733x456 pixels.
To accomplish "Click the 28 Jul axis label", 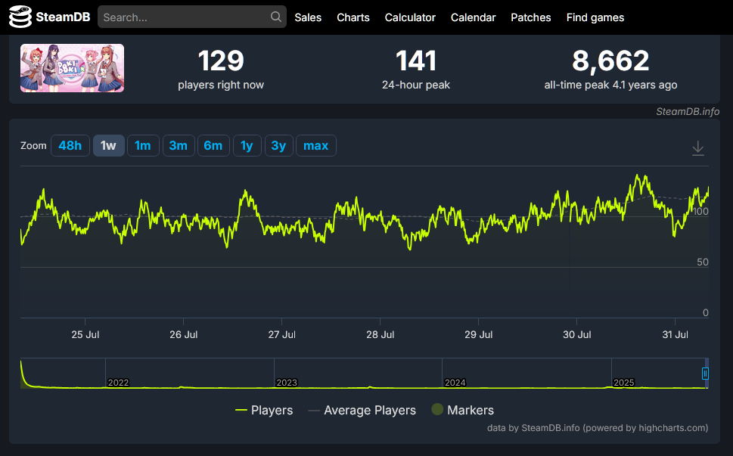I will click(x=380, y=334).
